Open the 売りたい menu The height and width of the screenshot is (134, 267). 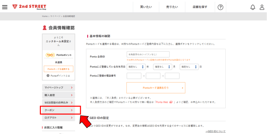pos(172,7)
